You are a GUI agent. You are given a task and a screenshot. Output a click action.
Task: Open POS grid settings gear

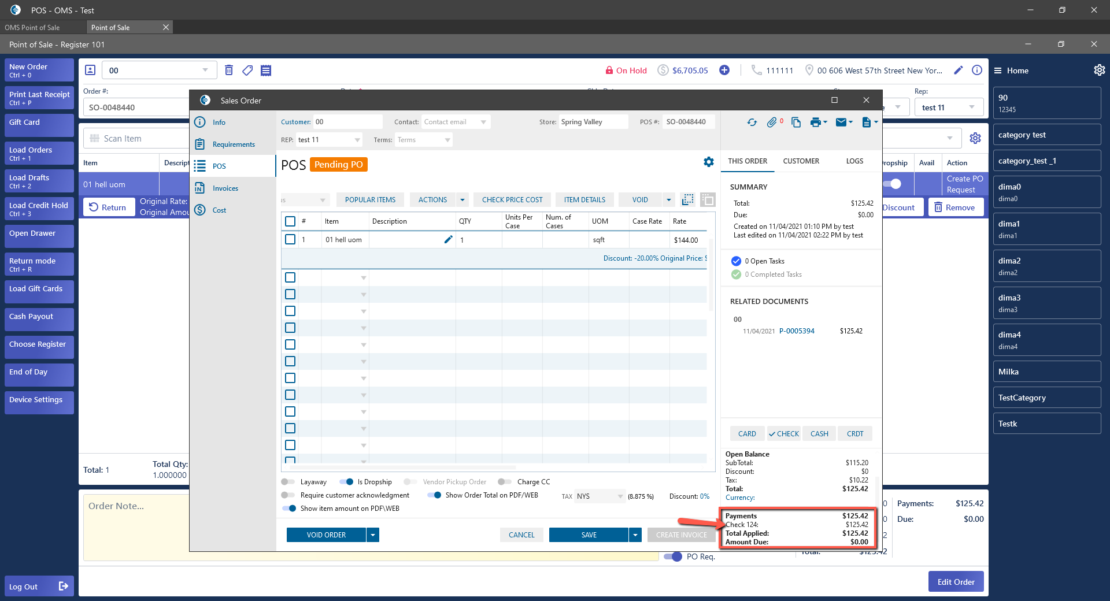point(708,162)
